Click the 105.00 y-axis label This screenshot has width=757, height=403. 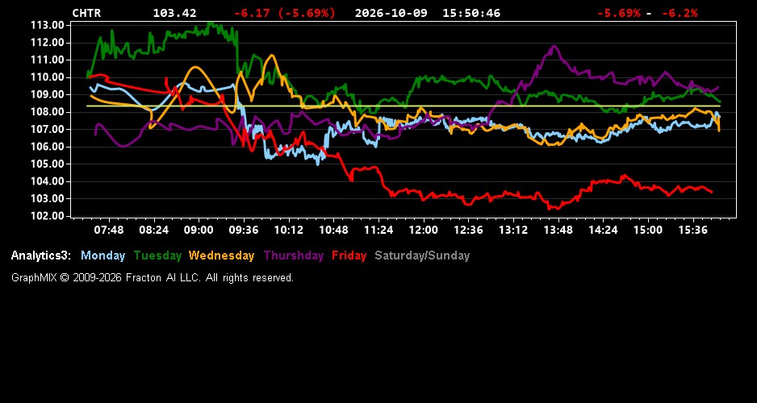48,164
